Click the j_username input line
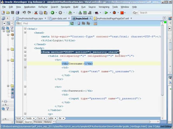Image resolution: width=173 pixels, height=129 pixels. pyautogui.click(x=101, y=71)
